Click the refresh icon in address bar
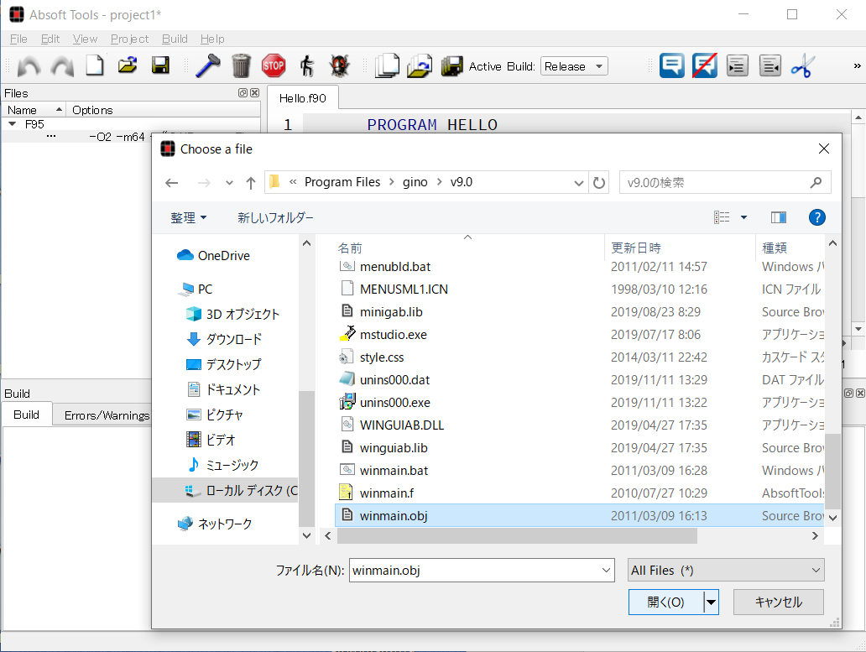This screenshot has height=652, width=866. (599, 182)
